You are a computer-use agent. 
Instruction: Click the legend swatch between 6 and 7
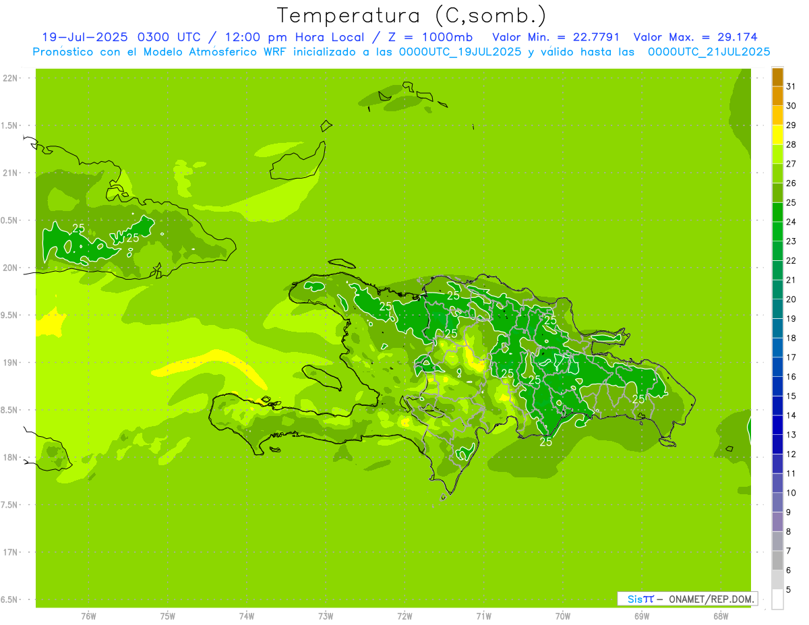(777, 560)
